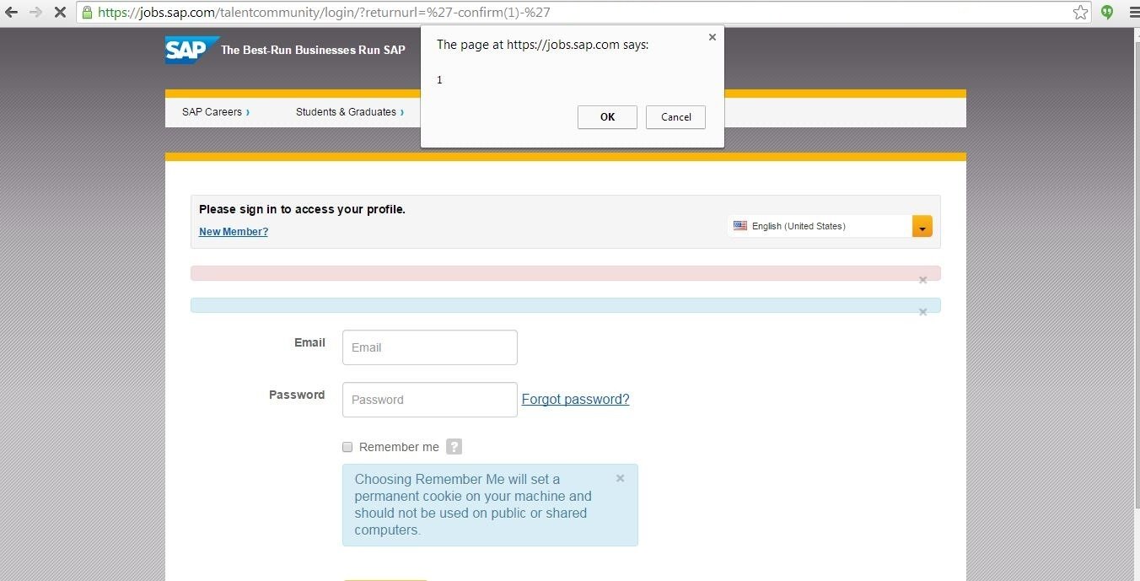Viewport: 1140px width, 581px height.
Task: Open the Chrome menu hamburger icon
Action: 1134,13
